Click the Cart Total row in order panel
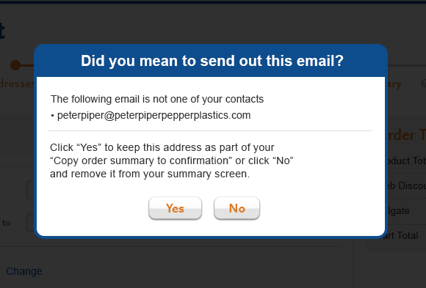 coord(402,235)
